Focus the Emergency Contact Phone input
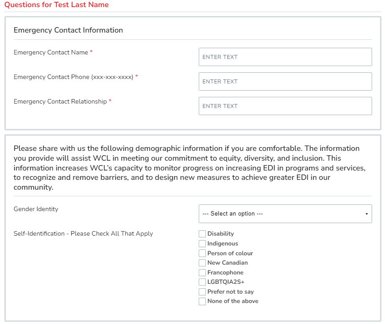 tap(285, 82)
